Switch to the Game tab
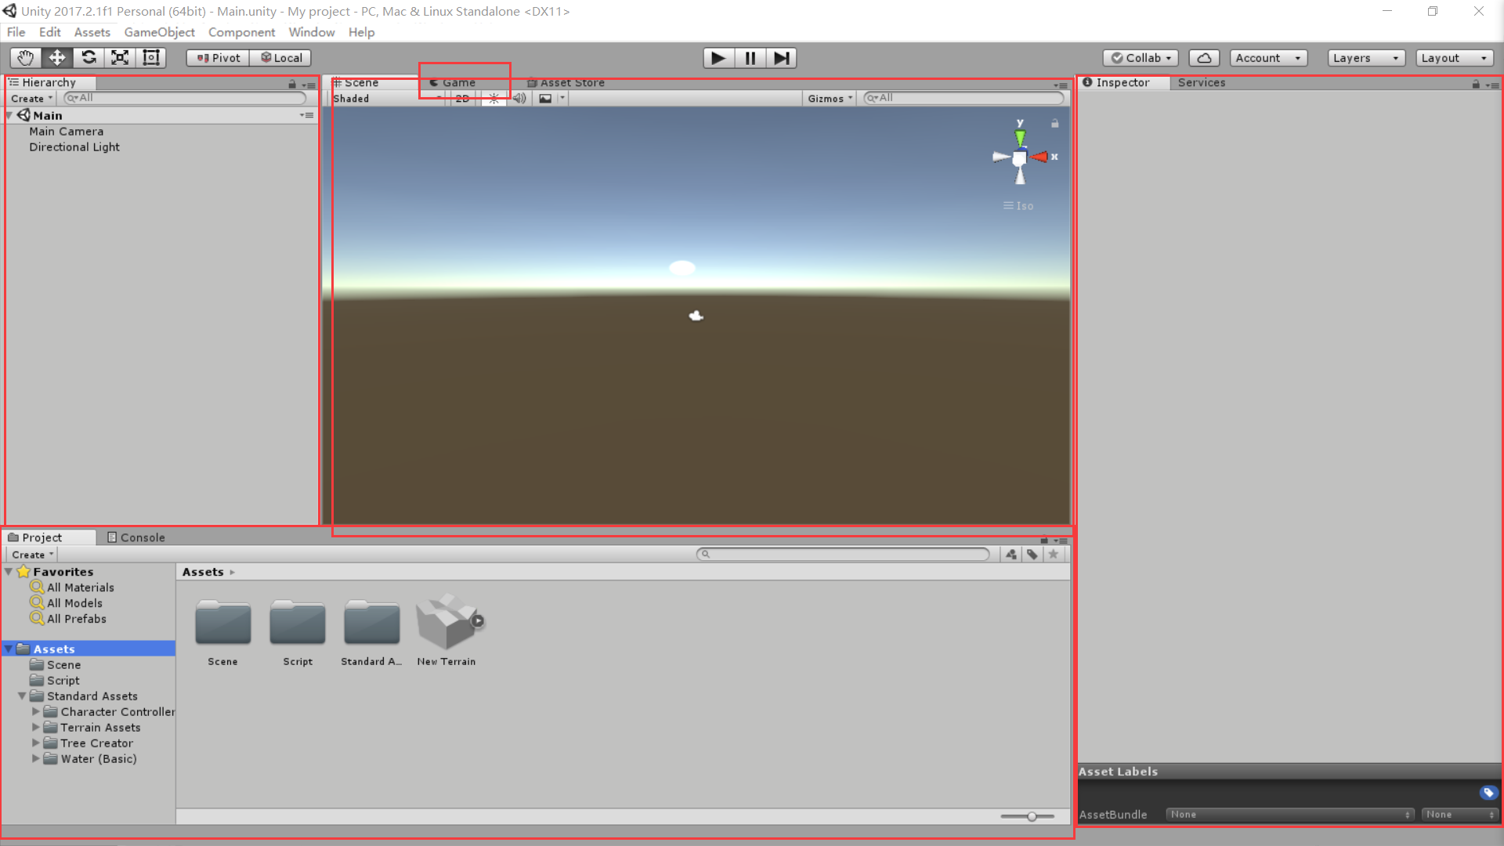The image size is (1504, 846). [x=453, y=82]
